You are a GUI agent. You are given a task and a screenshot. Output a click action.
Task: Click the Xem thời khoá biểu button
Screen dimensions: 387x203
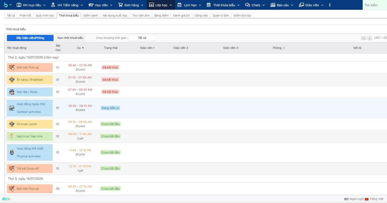70,38
